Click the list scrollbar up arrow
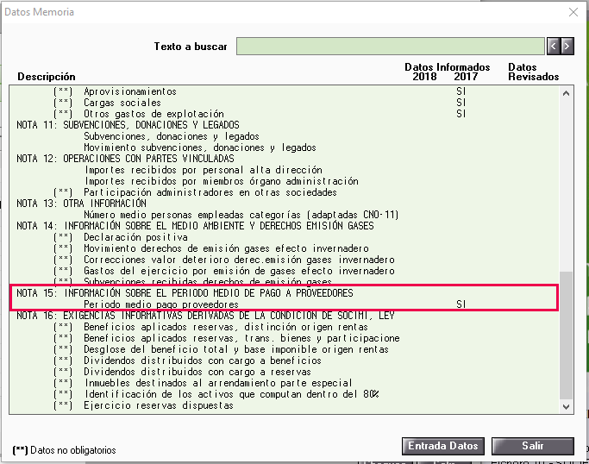 pos(566,93)
